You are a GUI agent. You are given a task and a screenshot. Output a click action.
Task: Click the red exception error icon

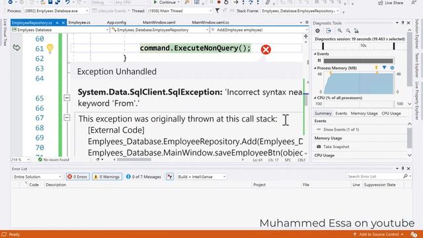(266, 50)
